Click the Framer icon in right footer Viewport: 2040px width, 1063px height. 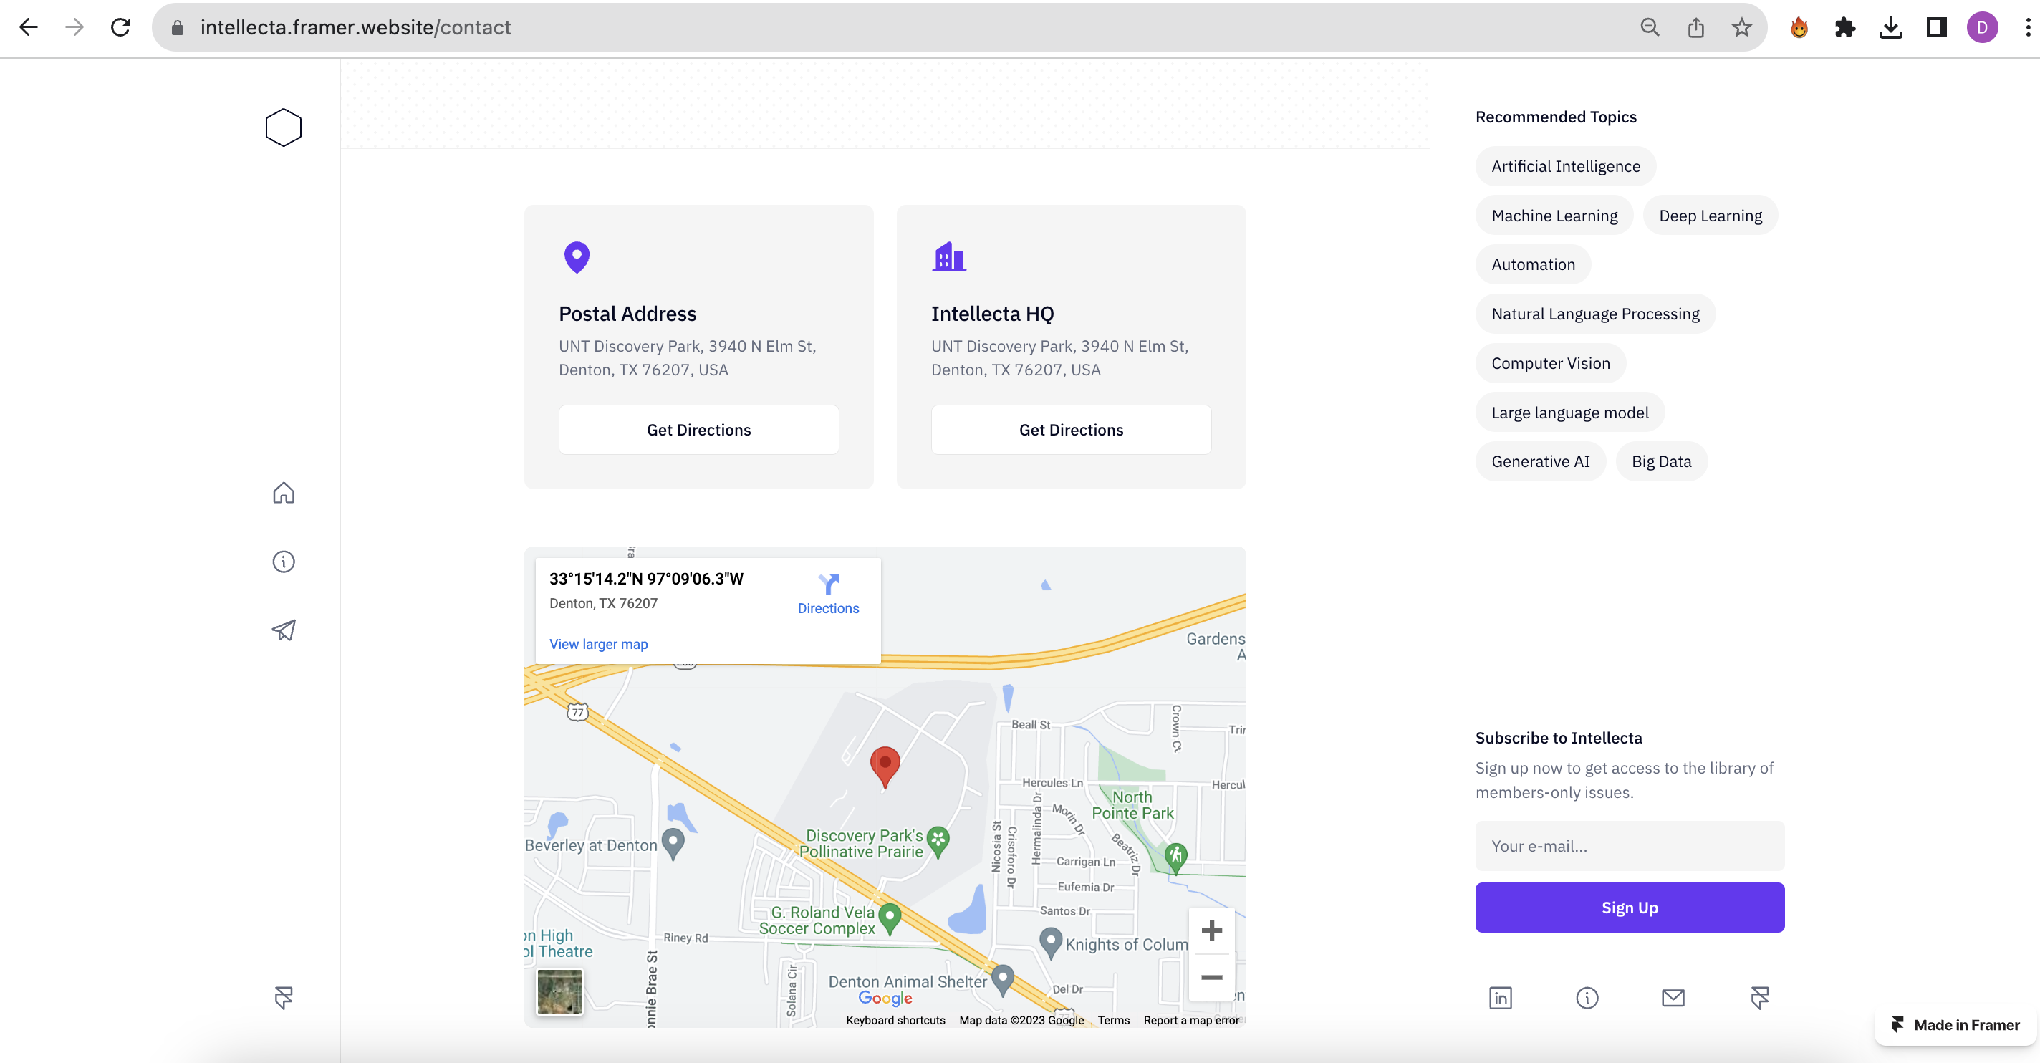click(1760, 997)
